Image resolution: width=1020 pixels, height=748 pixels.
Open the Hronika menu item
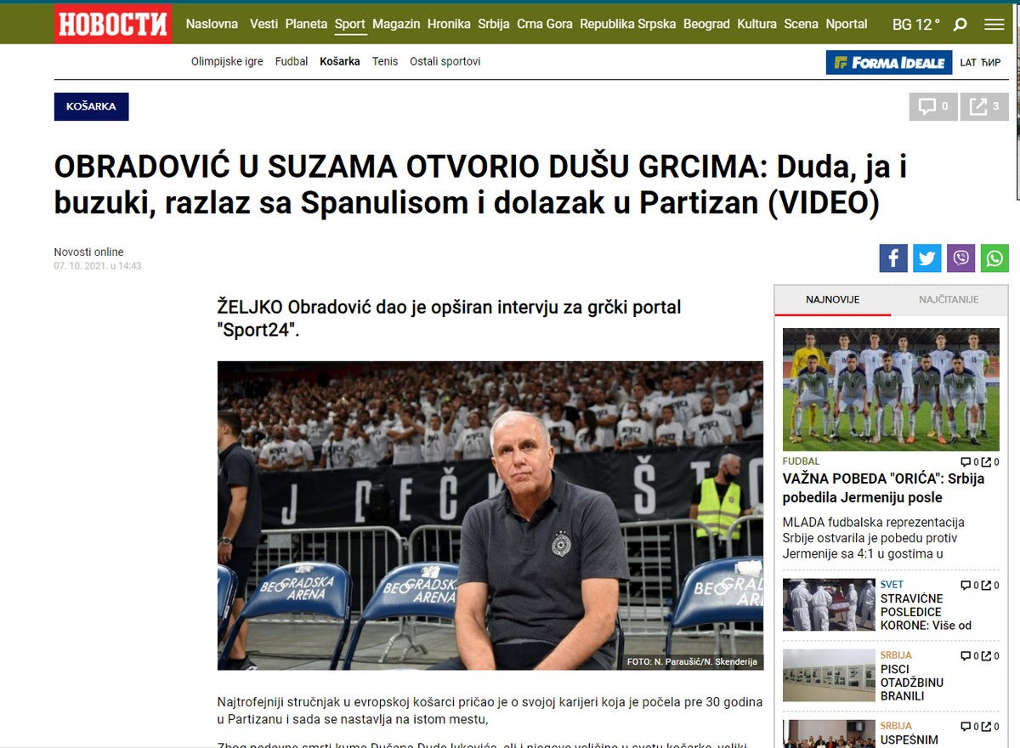pos(448,24)
